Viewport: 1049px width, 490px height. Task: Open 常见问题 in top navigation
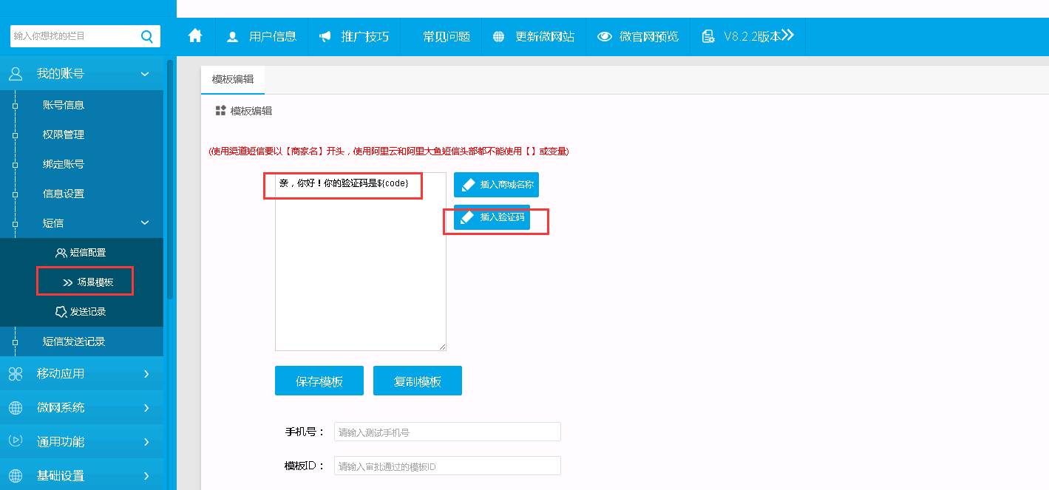447,36
